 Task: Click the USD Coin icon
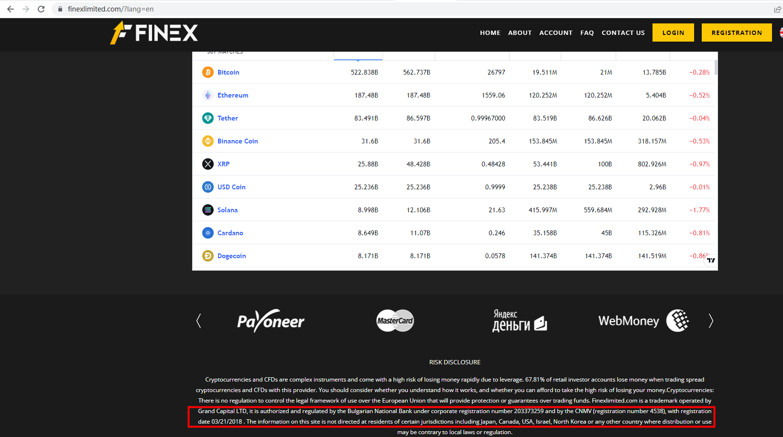tap(208, 187)
